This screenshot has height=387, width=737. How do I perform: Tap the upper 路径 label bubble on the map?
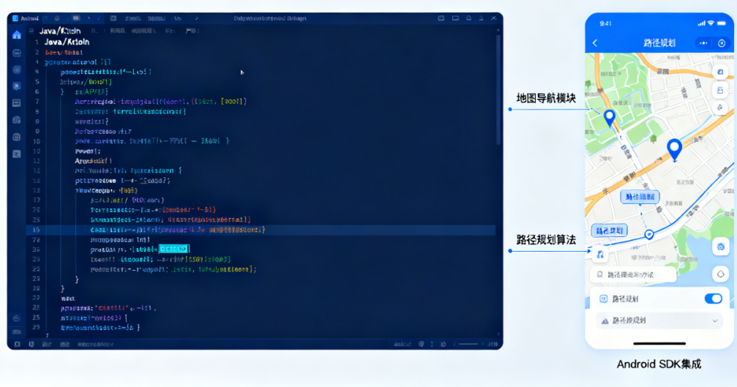pos(640,197)
